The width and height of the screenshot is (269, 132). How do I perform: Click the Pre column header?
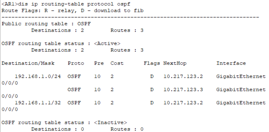tap(99, 63)
